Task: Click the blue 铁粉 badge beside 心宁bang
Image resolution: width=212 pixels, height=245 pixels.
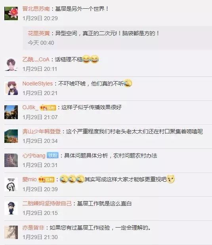Action: (53, 155)
